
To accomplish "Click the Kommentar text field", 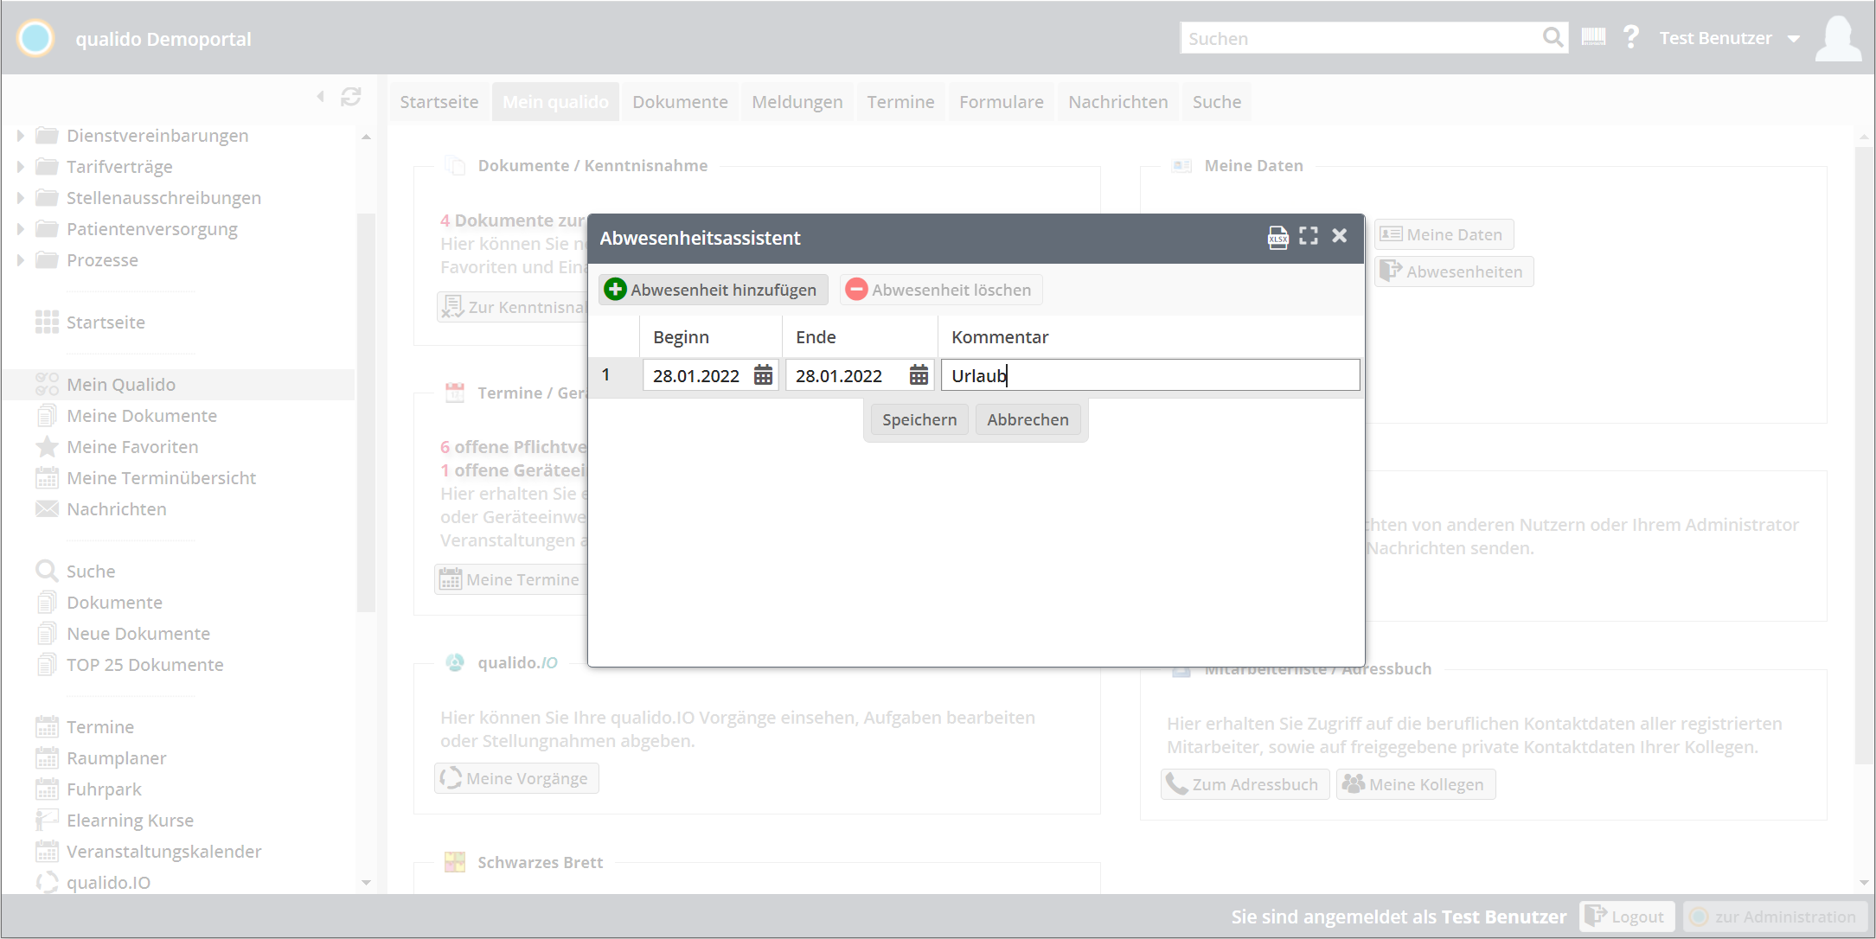I will (1150, 375).
